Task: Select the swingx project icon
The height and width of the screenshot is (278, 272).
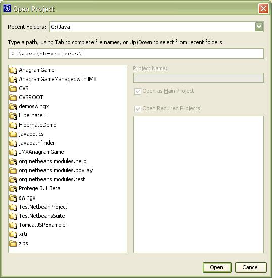Action: point(13,198)
